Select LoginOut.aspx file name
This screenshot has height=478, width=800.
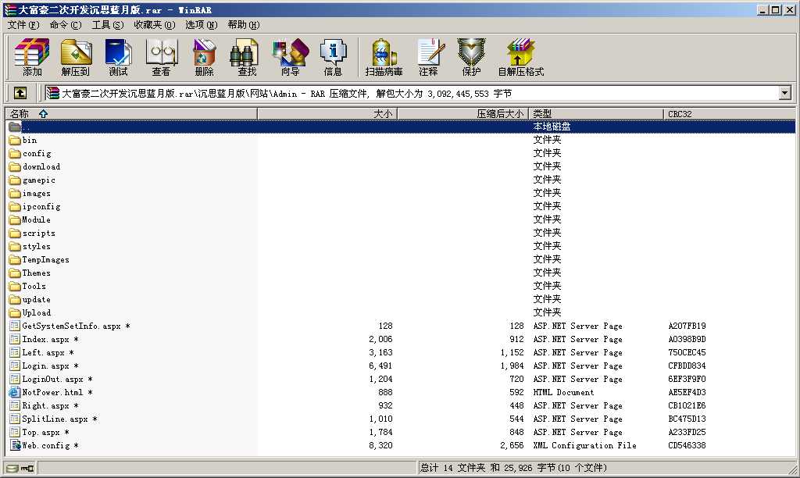pyautogui.click(x=57, y=379)
